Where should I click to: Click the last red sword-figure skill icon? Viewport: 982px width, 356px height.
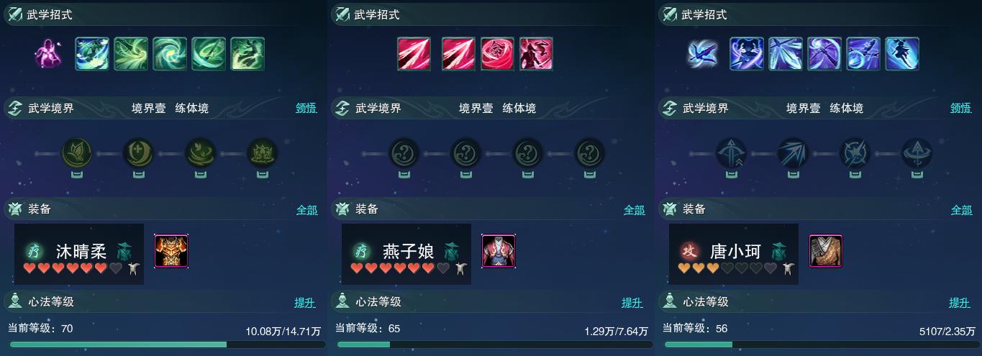tap(536, 54)
